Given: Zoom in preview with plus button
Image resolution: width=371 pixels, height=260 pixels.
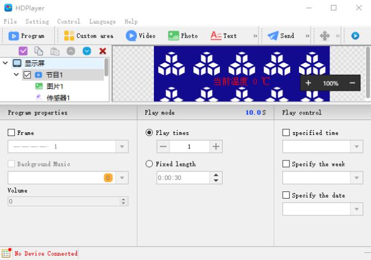Looking at the screenshot, I should (x=308, y=83).
